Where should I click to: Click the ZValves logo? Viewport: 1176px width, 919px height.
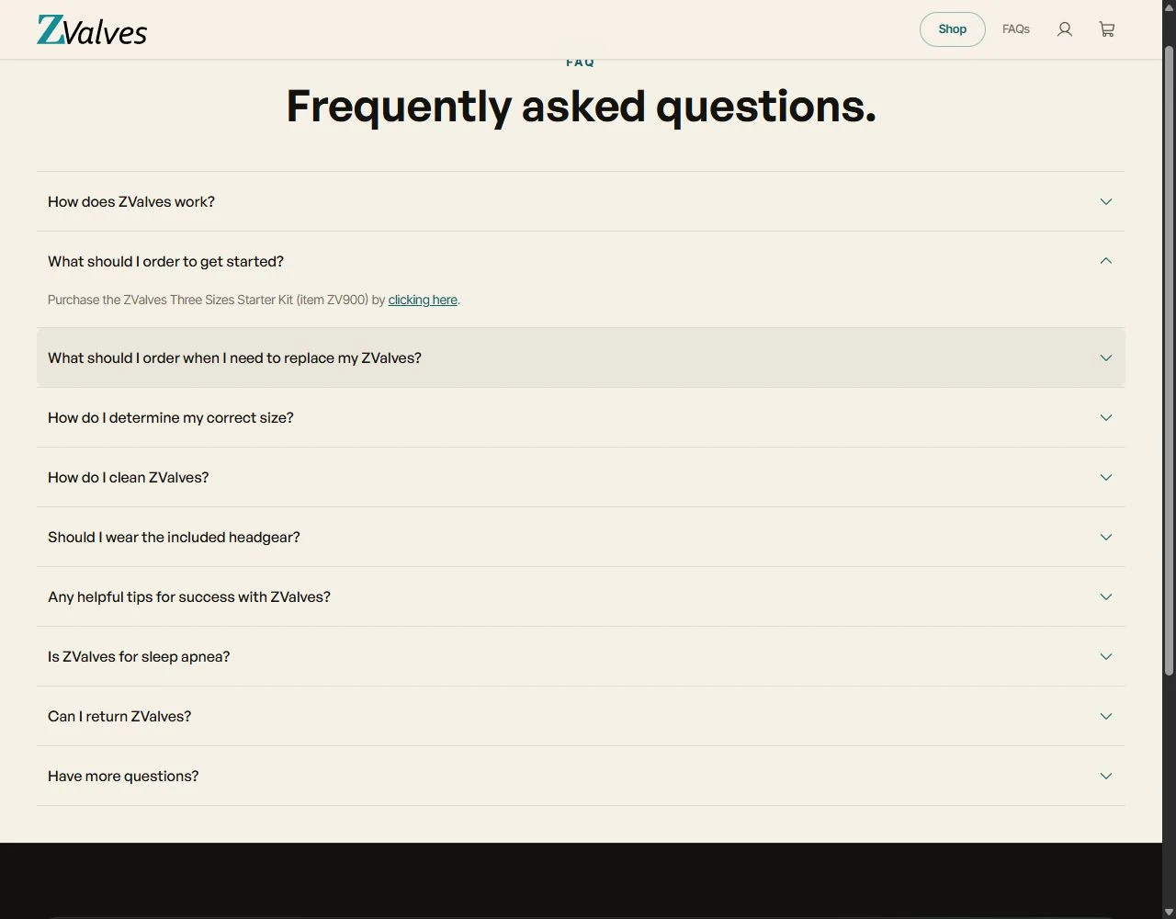click(92, 29)
